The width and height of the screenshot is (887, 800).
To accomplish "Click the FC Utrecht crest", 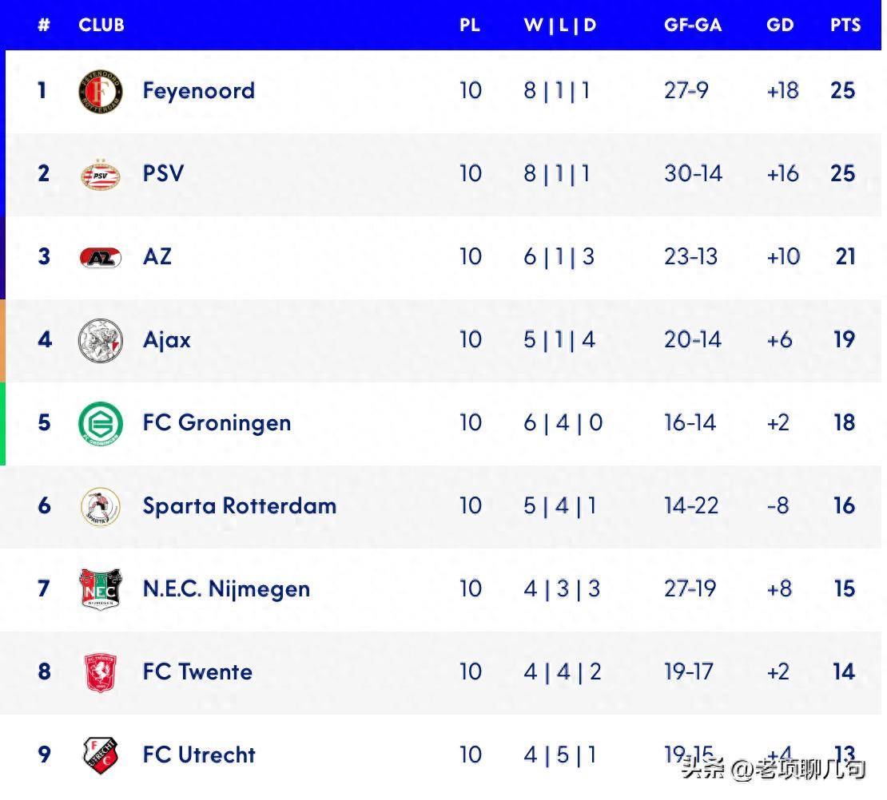I will click(101, 755).
